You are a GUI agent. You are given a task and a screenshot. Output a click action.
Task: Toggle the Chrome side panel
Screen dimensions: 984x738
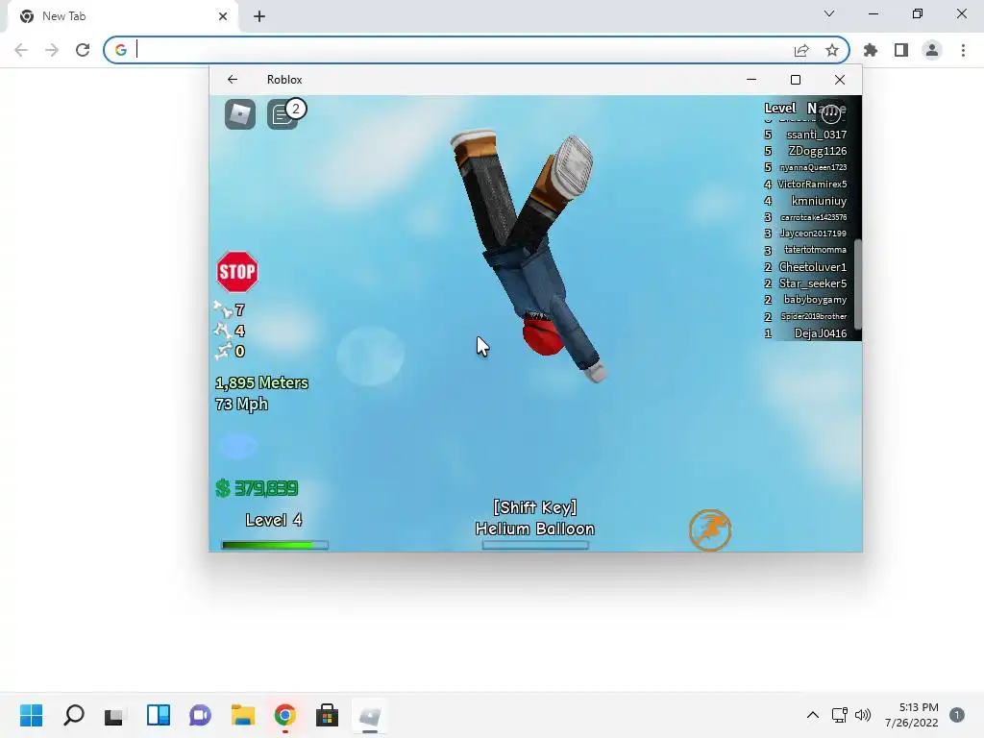point(901,50)
